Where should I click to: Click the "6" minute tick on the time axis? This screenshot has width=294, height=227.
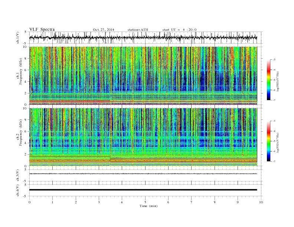[168, 202]
